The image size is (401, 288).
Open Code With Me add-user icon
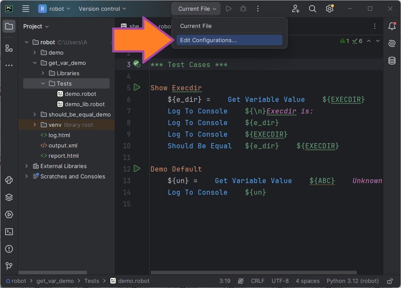click(x=296, y=9)
